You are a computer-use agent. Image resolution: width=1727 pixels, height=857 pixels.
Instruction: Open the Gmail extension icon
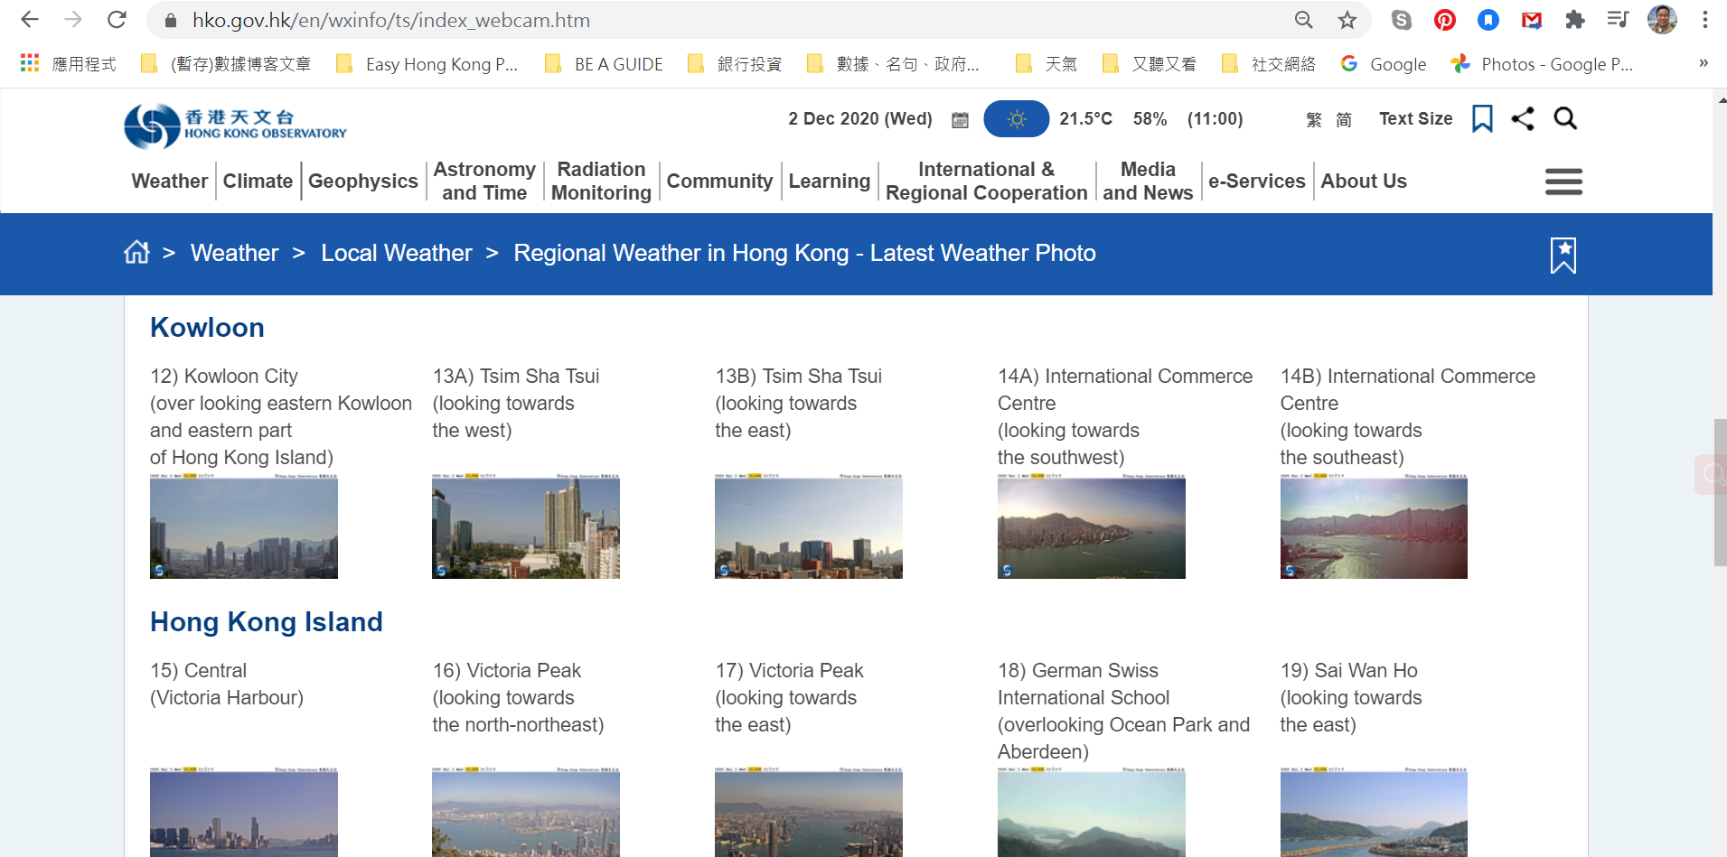1532,20
